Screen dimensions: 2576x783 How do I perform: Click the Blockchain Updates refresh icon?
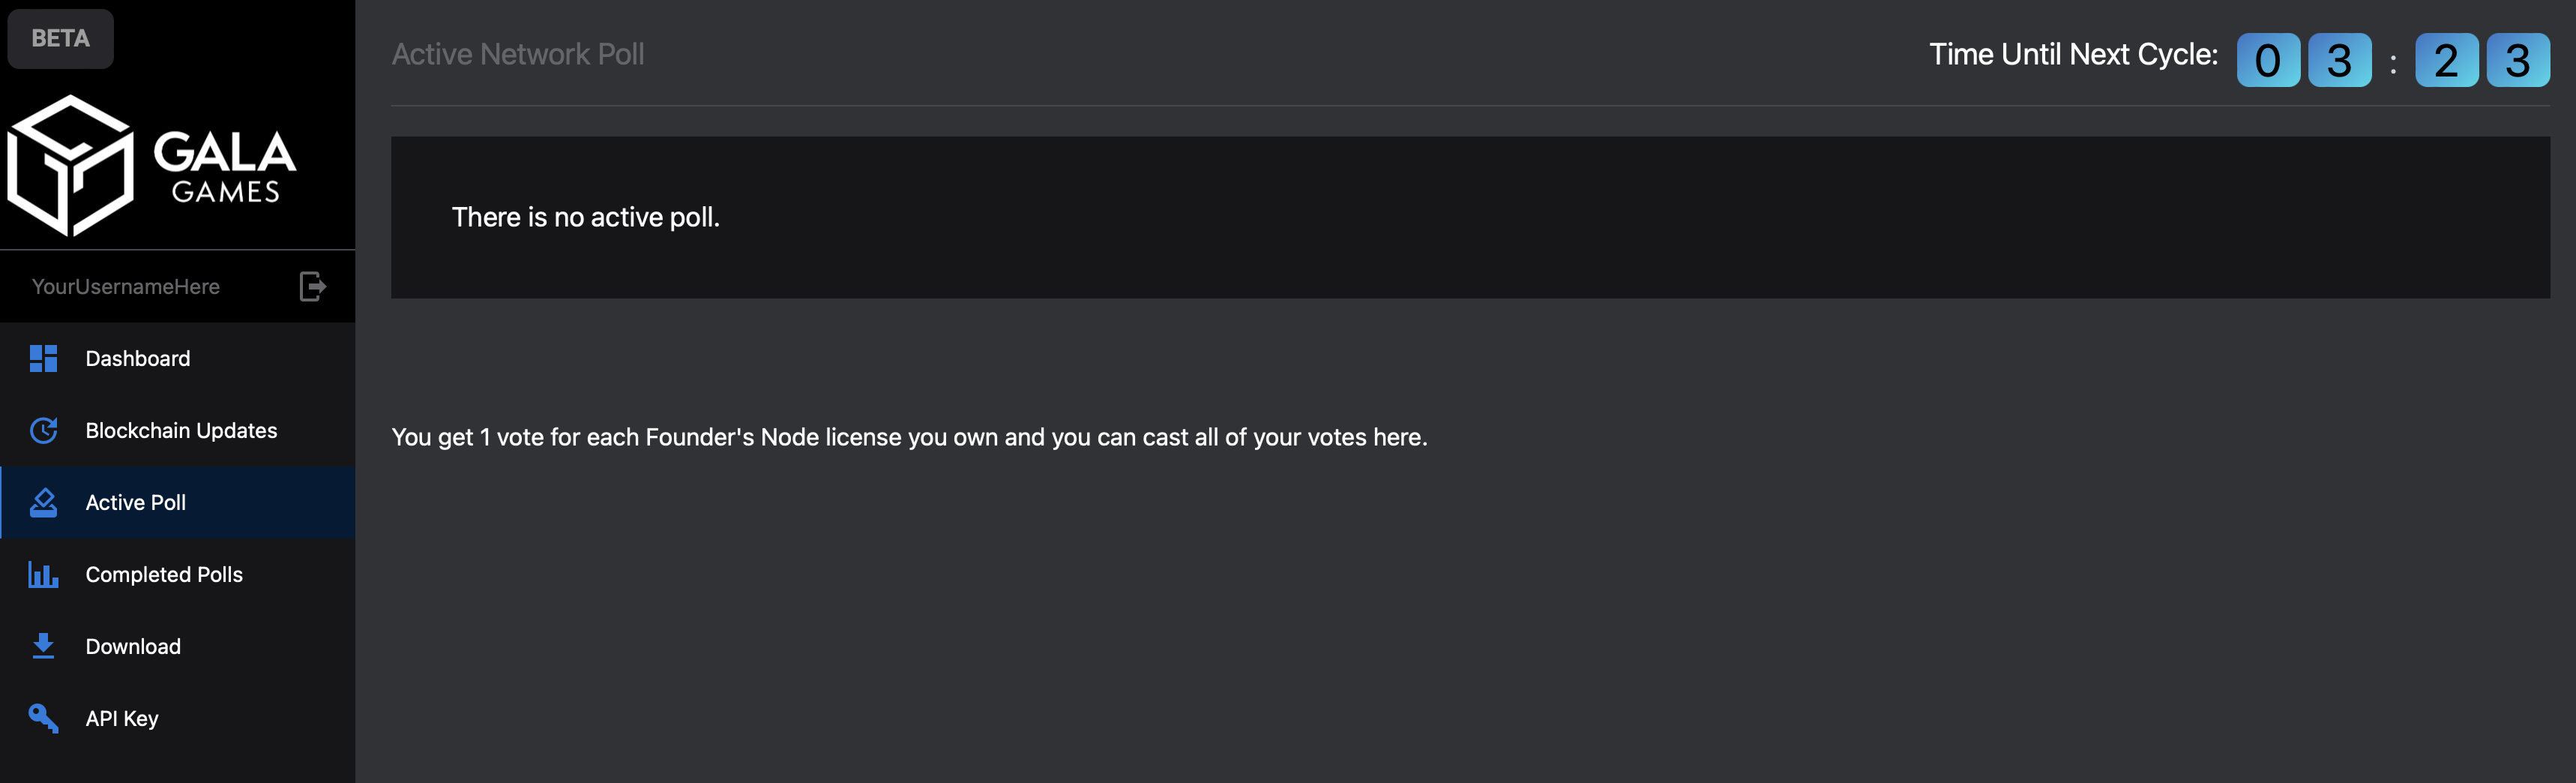pos(43,430)
